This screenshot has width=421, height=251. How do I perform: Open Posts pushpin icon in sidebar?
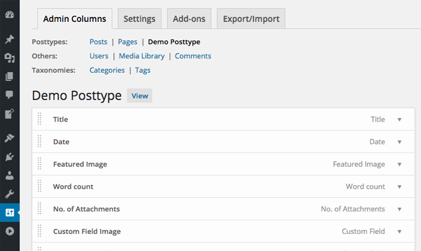9,39
